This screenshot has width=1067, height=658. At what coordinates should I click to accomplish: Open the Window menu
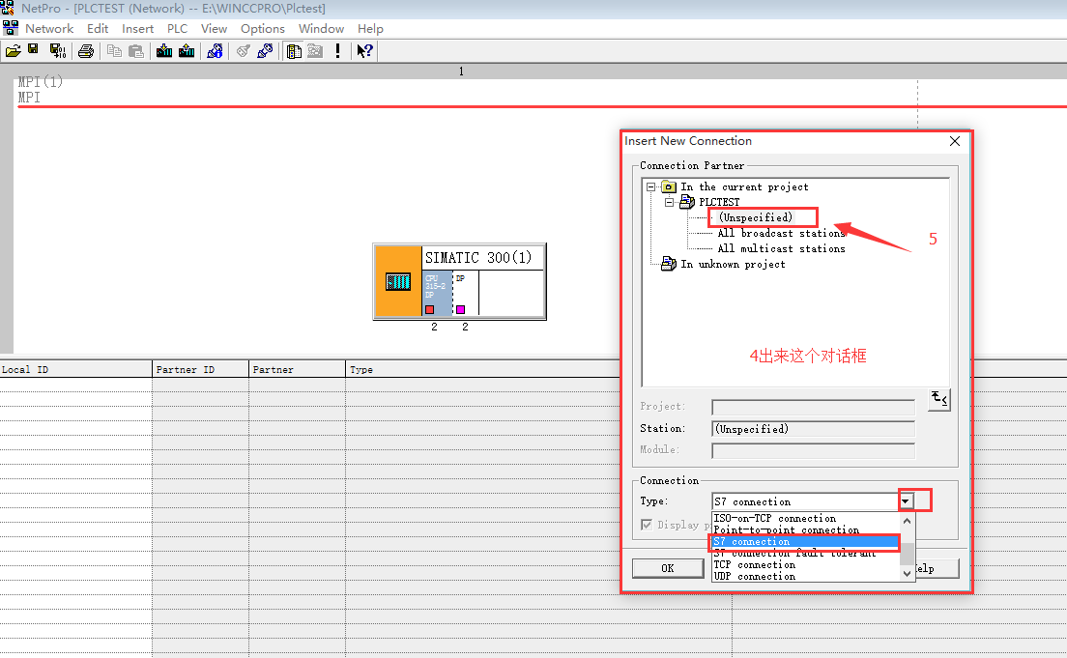tap(321, 29)
